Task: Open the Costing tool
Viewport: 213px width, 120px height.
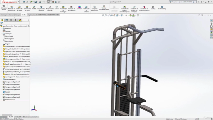Action: 153,8
